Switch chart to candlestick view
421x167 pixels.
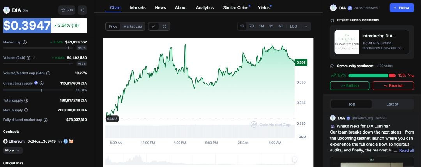(165, 26)
